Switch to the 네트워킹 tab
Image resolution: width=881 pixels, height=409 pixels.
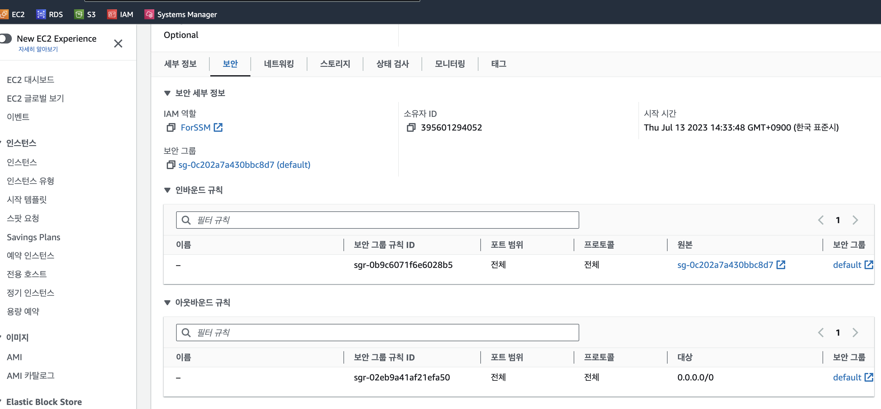[x=279, y=64]
